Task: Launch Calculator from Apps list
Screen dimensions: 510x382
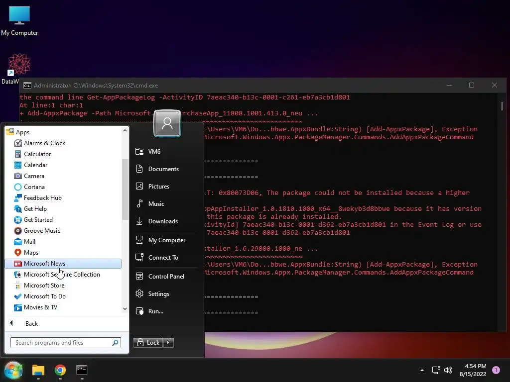Action: (x=63, y=154)
